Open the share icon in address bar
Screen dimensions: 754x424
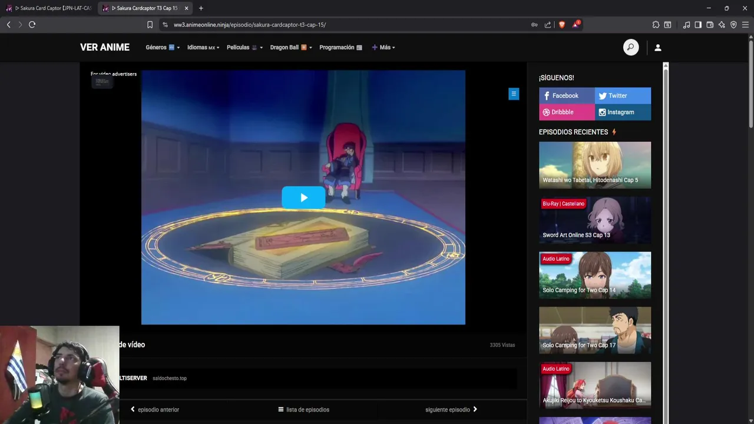click(x=548, y=25)
